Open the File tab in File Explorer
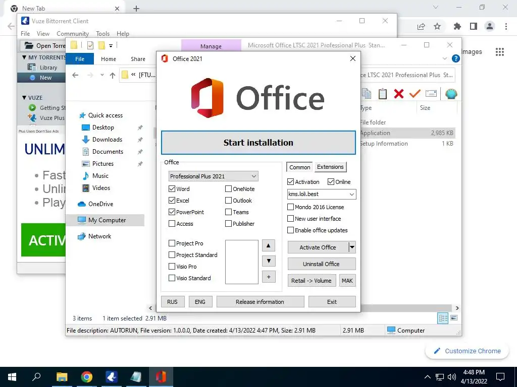This screenshot has width=517, height=387. pyautogui.click(x=80, y=59)
